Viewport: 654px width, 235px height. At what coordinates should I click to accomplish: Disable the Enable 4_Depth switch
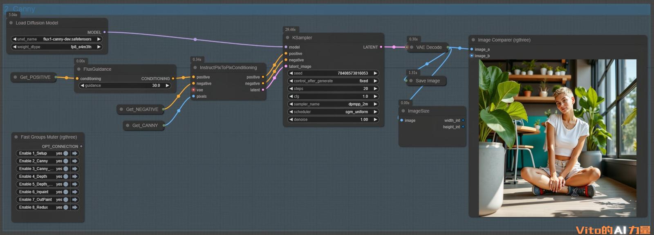tap(66, 177)
